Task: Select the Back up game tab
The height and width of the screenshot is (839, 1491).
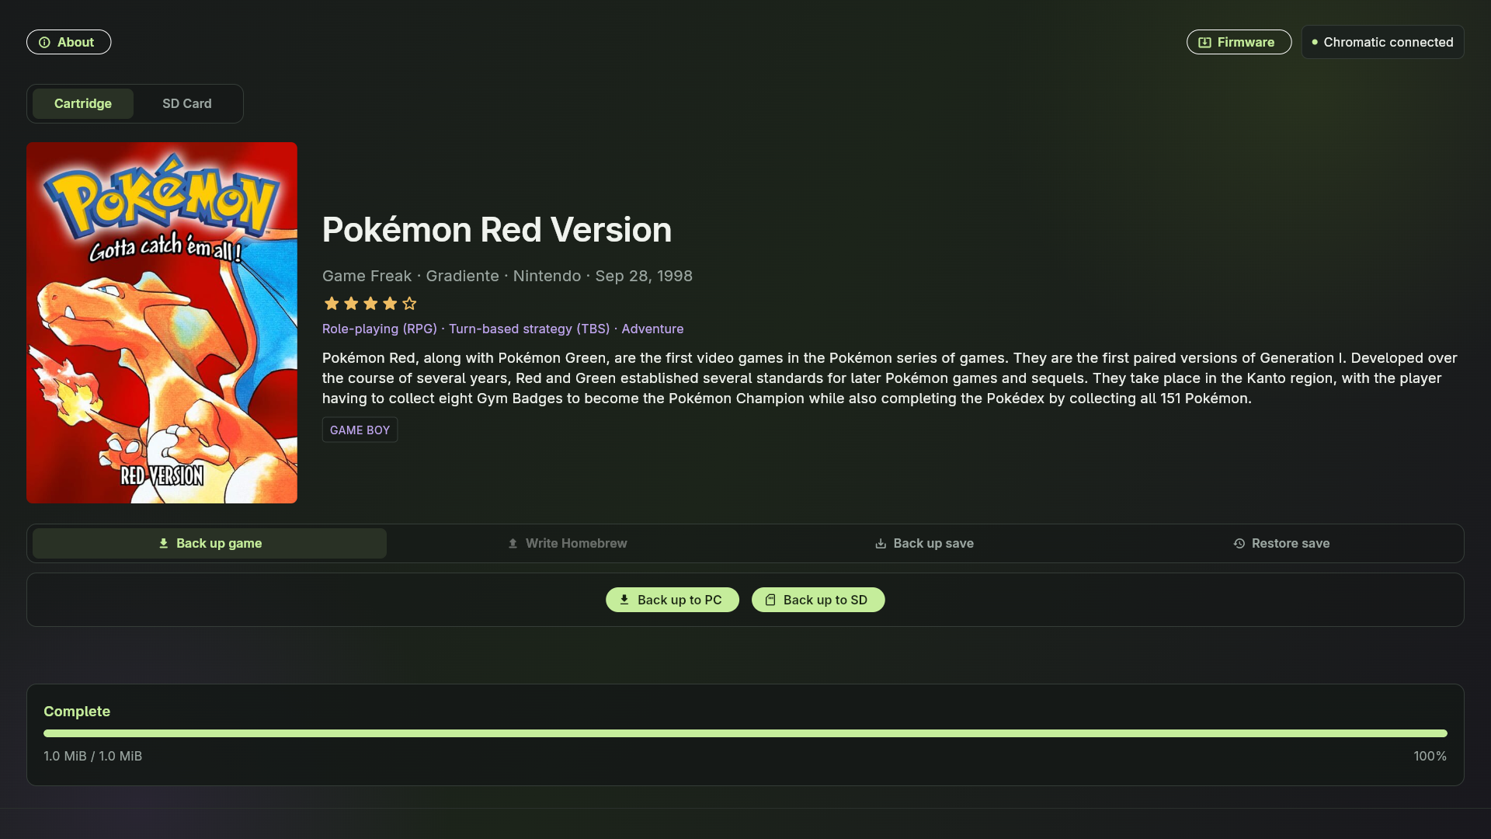Action: (x=210, y=543)
